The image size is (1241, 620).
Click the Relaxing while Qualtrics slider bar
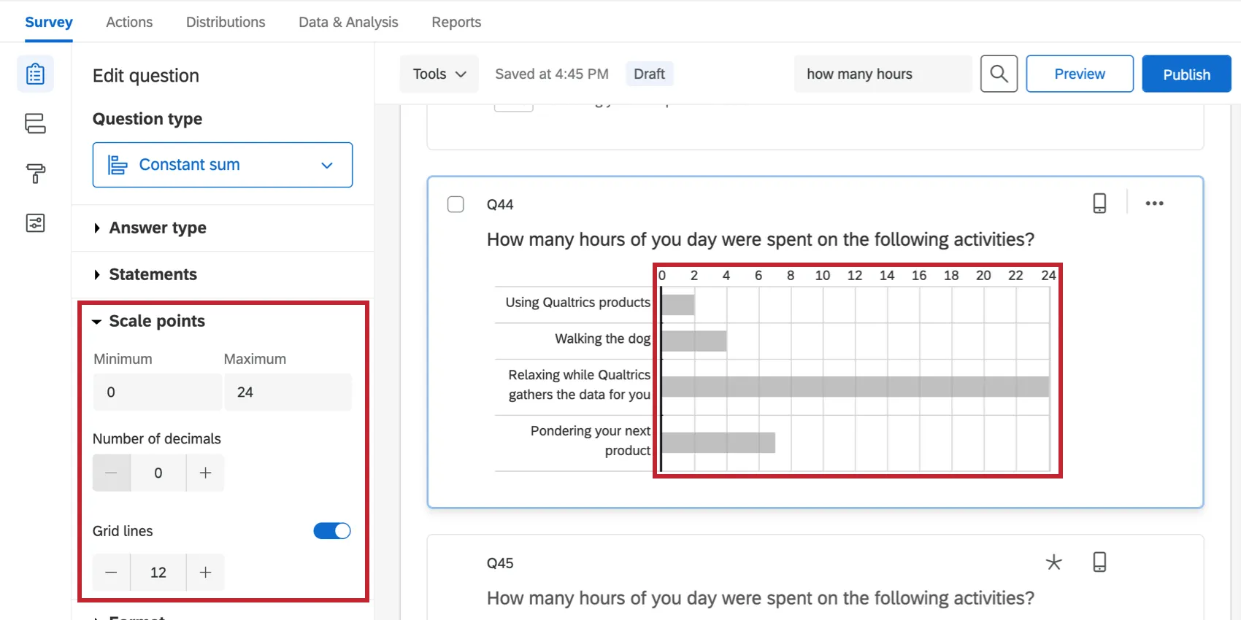855,387
